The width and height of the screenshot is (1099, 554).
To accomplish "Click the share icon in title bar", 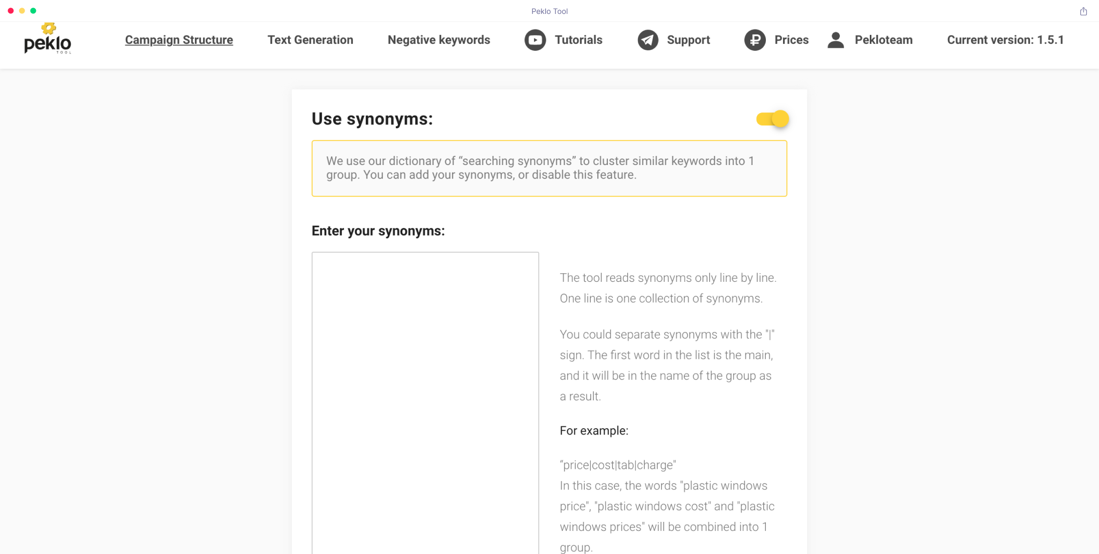I will [1083, 11].
